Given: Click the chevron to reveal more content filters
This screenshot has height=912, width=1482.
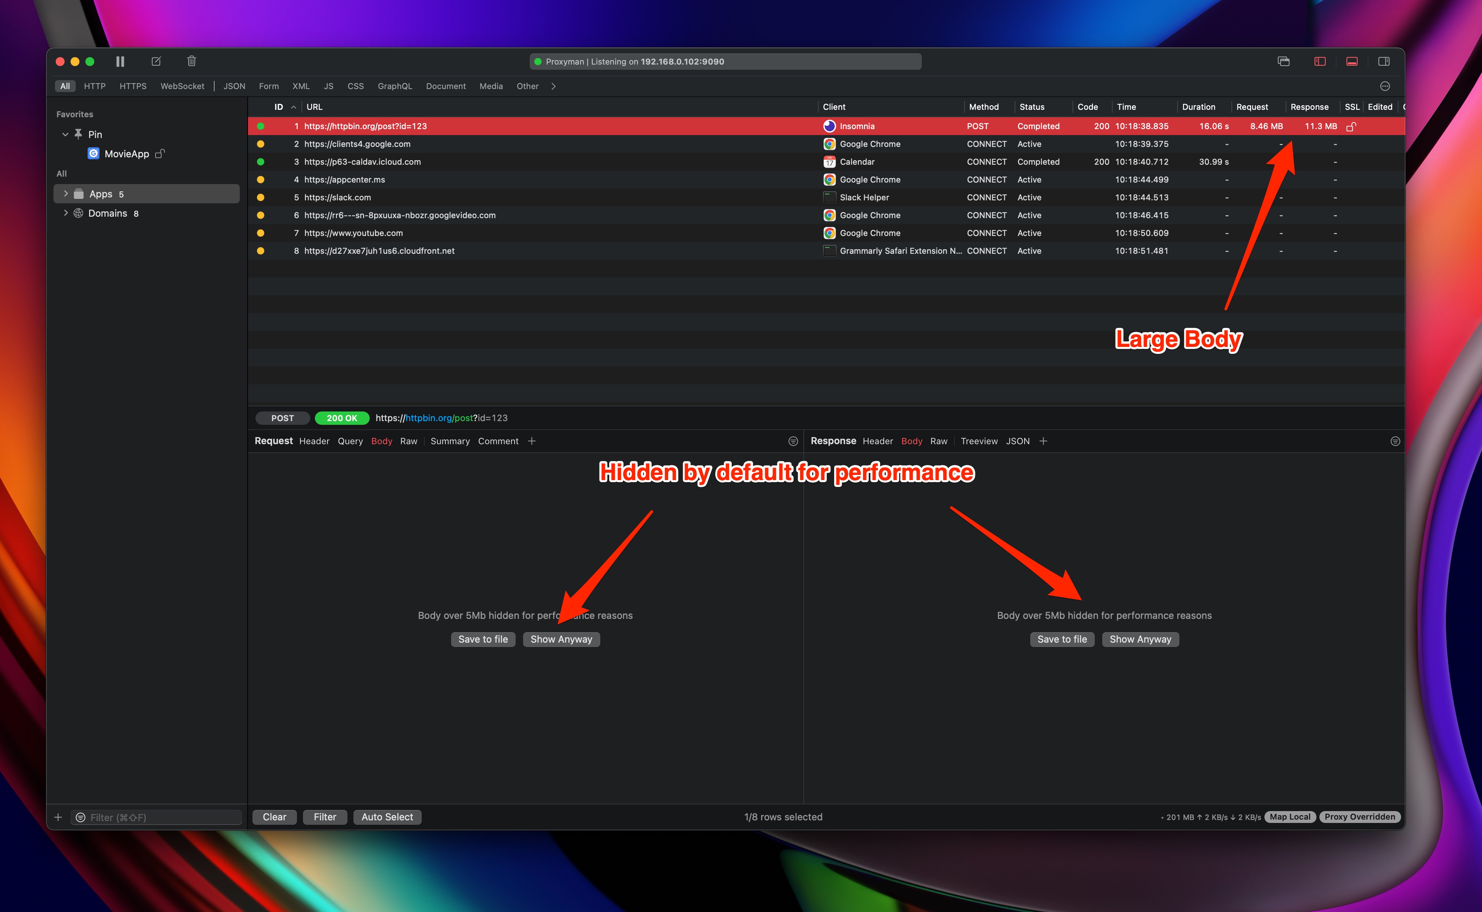Looking at the screenshot, I should (553, 86).
